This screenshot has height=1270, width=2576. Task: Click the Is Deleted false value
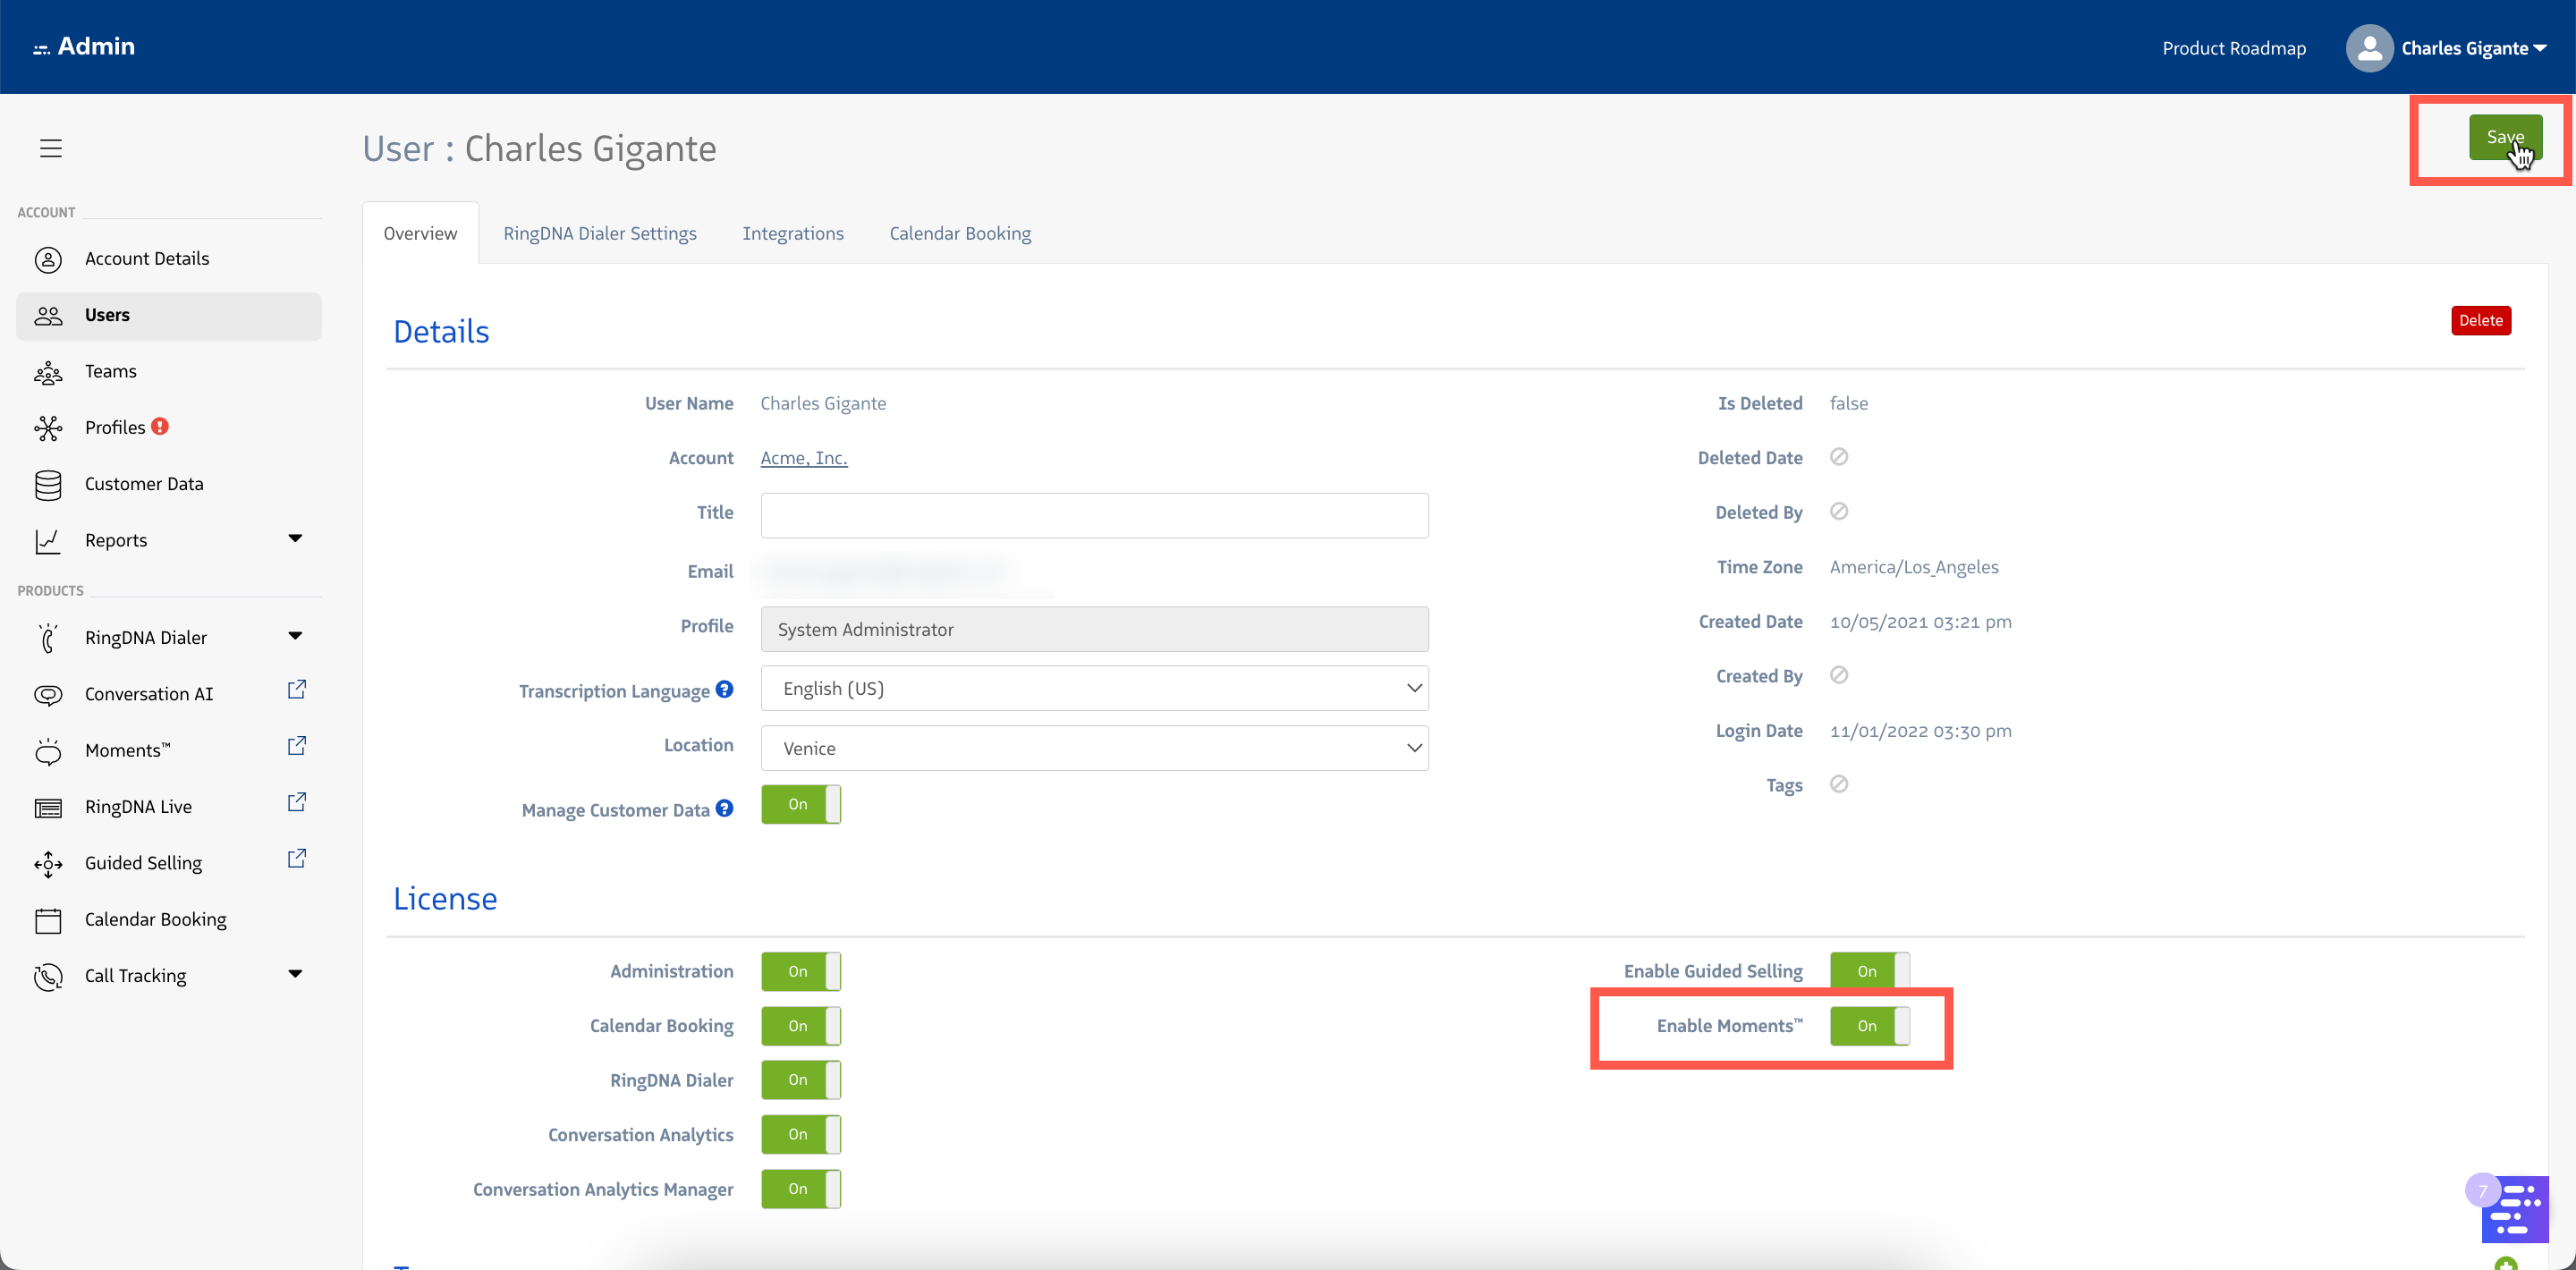[1848, 403]
